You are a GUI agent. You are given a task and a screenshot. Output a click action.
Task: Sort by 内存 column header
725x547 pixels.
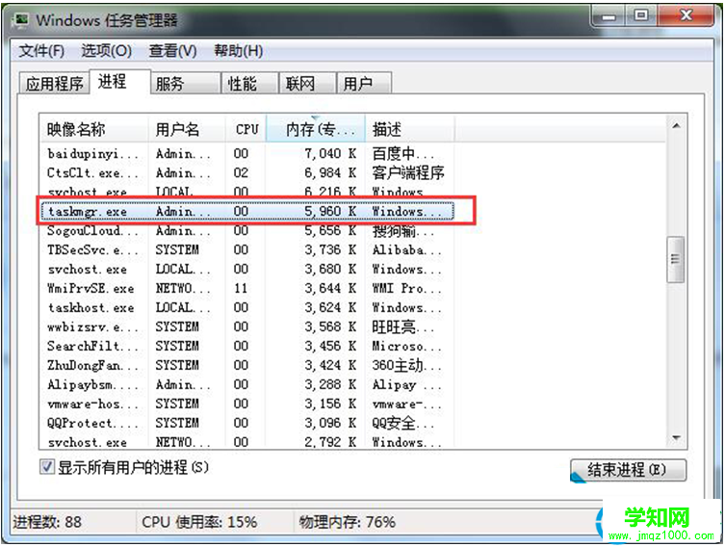(316, 129)
